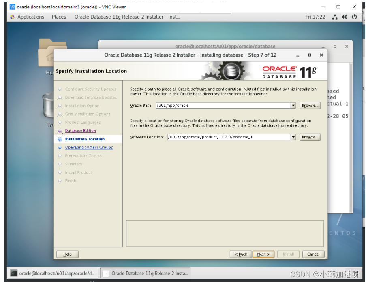Open installer Help
The width and height of the screenshot is (366, 282).
click(67, 254)
